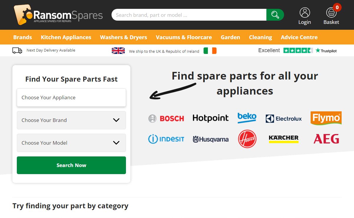Click 'Find spare parts for all your appliances' heading

point(245,83)
